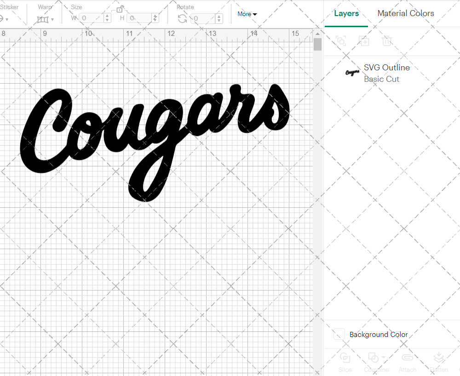Viewport: 460px width, 376px height.
Task: Switch to the Layers tab
Action: [x=346, y=13]
